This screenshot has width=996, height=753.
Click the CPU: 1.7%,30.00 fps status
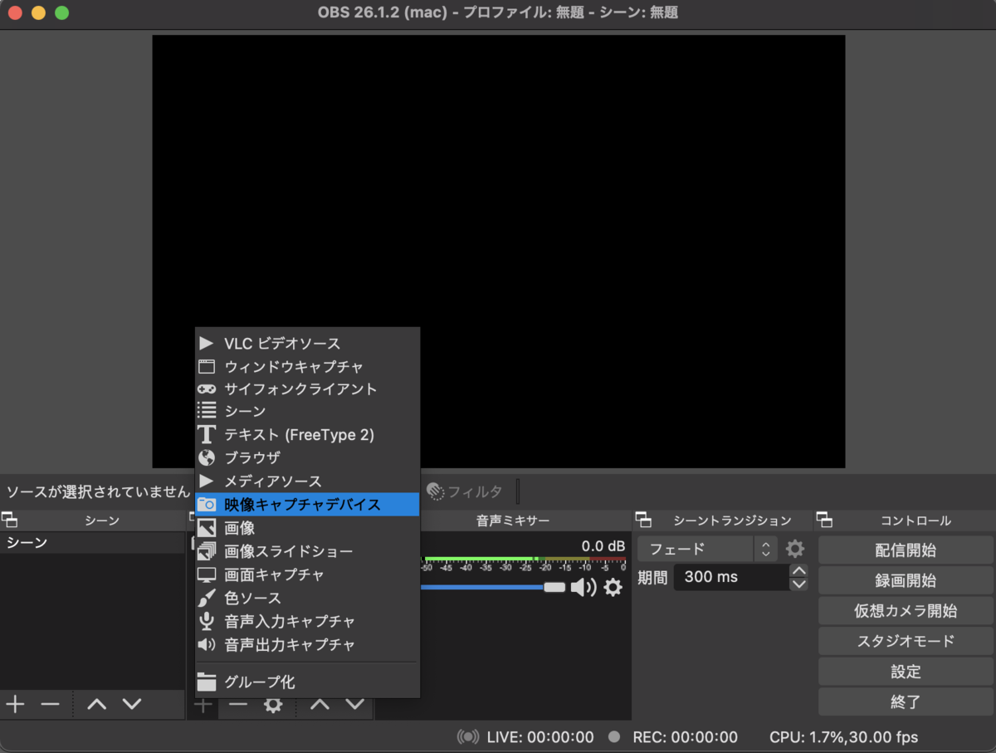point(844,737)
